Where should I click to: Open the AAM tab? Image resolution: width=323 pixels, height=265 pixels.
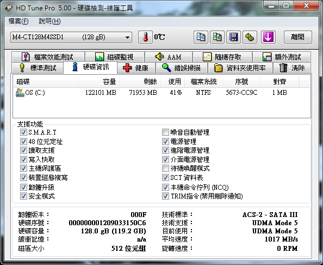pos(169,57)
